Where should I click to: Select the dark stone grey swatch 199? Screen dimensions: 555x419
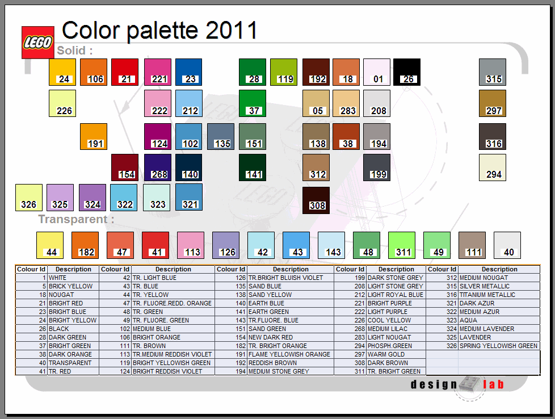[x=377, y=167]
